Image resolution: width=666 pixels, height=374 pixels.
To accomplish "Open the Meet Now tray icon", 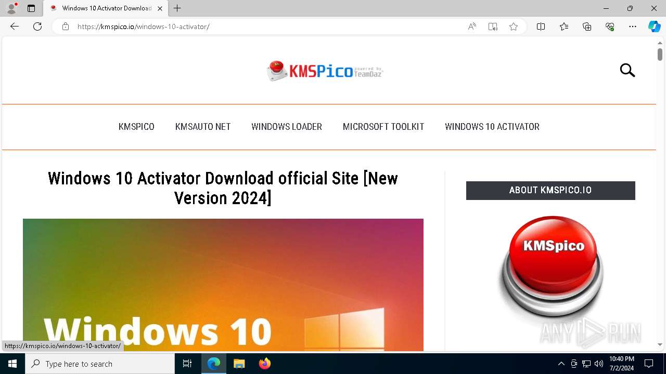I will [574, 364].
